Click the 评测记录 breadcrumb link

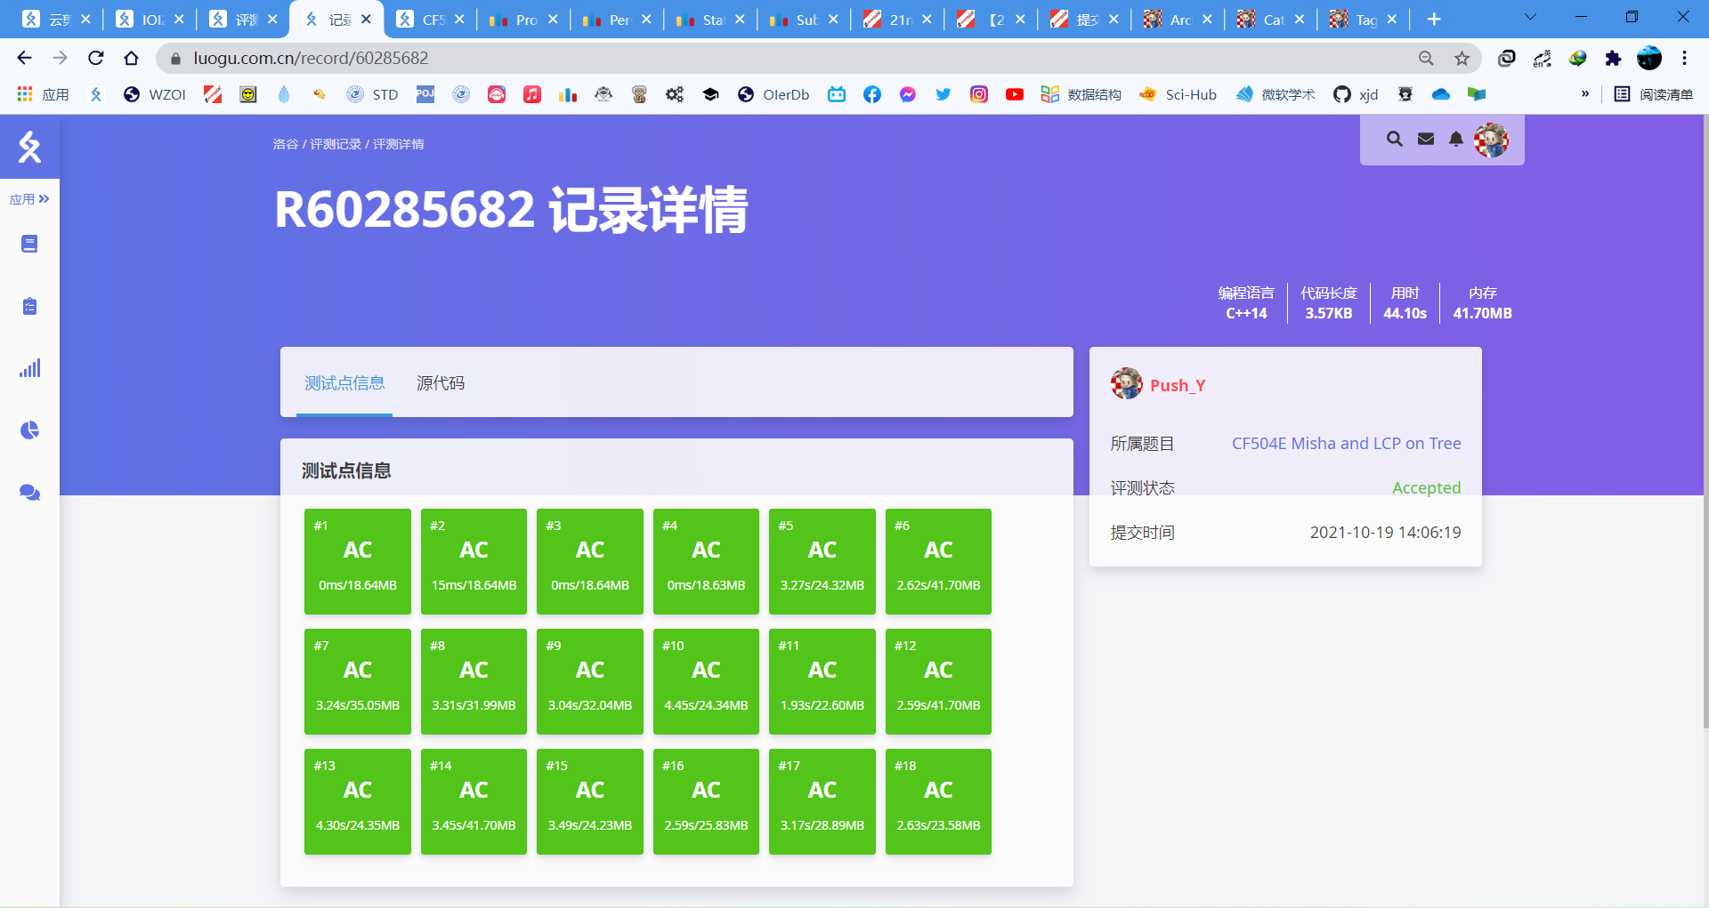point(336,144)
